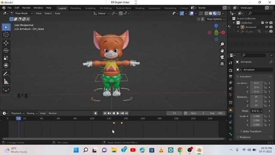275x155 pixels.
Task: Switch perspective/orthographic grid icon
Action: click(x=222, y=64)
